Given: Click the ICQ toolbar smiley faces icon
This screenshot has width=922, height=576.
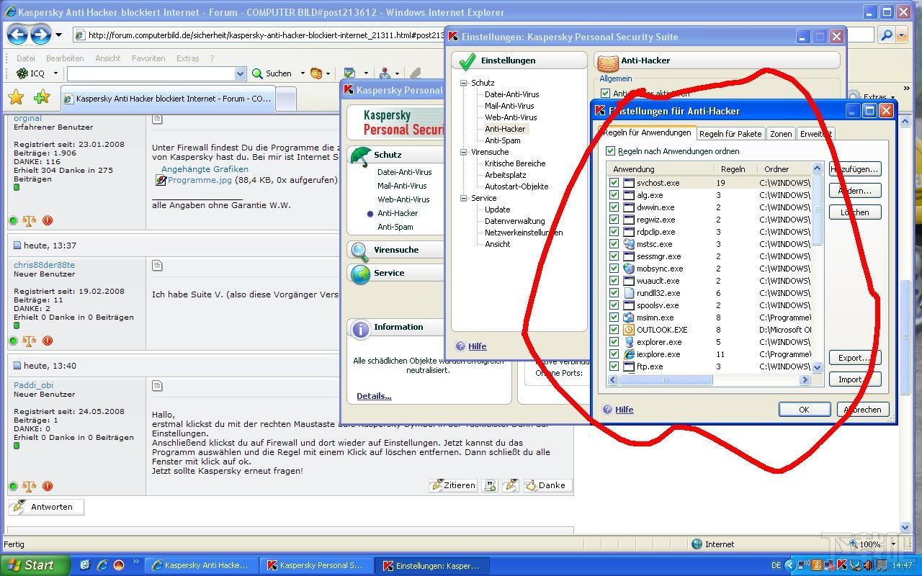Looking at the screenshot, I should [315, 73].
